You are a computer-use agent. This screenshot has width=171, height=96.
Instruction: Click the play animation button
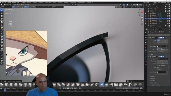pyautogui.click(x=69, y=88)
